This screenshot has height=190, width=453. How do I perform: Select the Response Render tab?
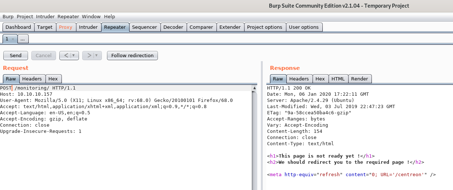359,79
